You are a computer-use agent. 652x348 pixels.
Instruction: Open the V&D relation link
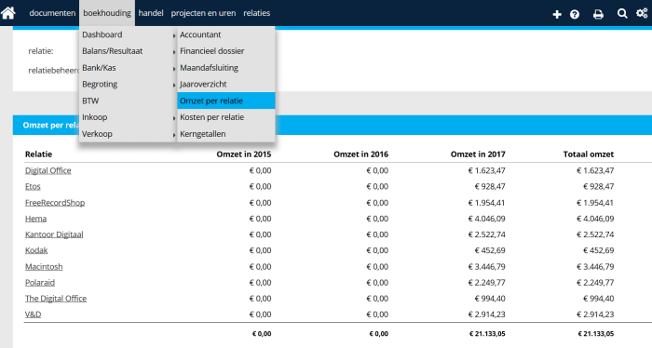(33, 315)
